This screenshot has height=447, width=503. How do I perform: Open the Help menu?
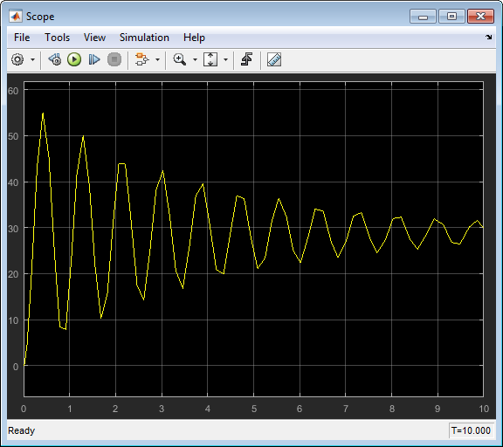[x=194, y=38]
